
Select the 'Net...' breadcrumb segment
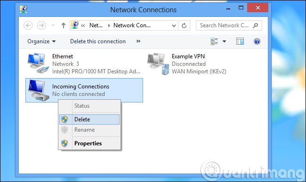(96, 25)
